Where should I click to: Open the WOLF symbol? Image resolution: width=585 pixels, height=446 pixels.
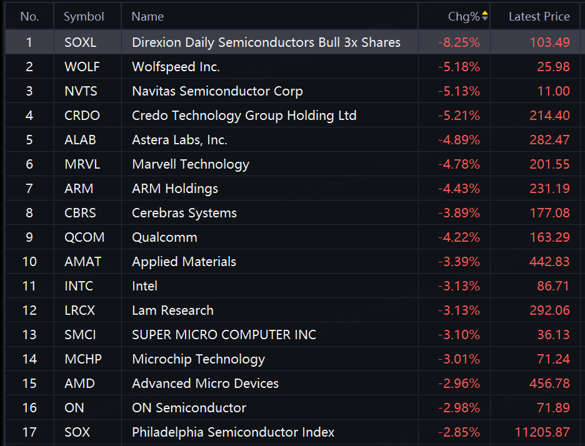[82, 67]
